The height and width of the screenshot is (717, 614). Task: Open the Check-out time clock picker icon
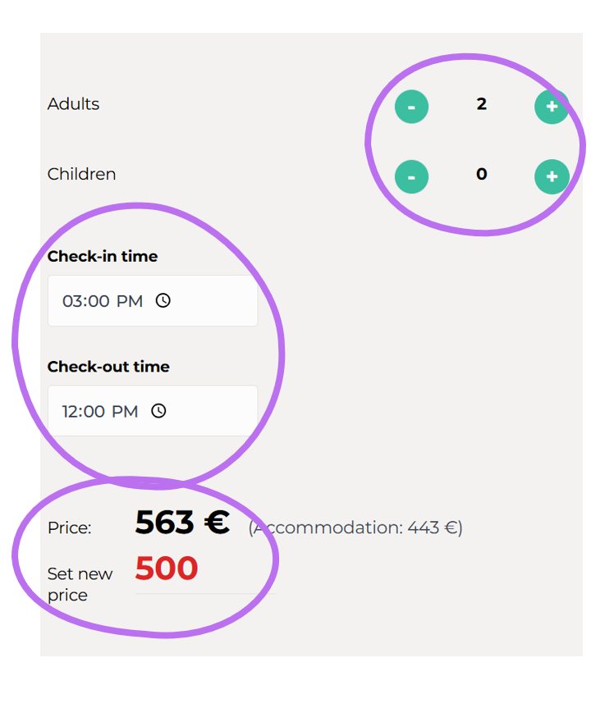point(158,410)
